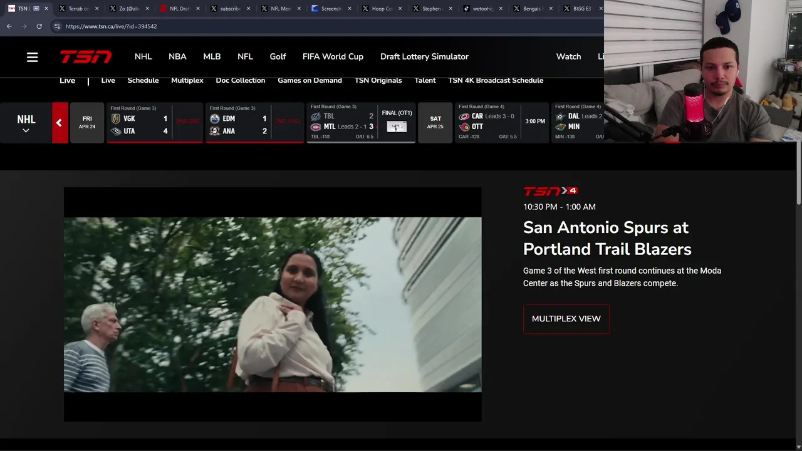802x451 pixels.
Task: Open the TSN 4K Broadcast Schedule link
Action: coord(496,80)
